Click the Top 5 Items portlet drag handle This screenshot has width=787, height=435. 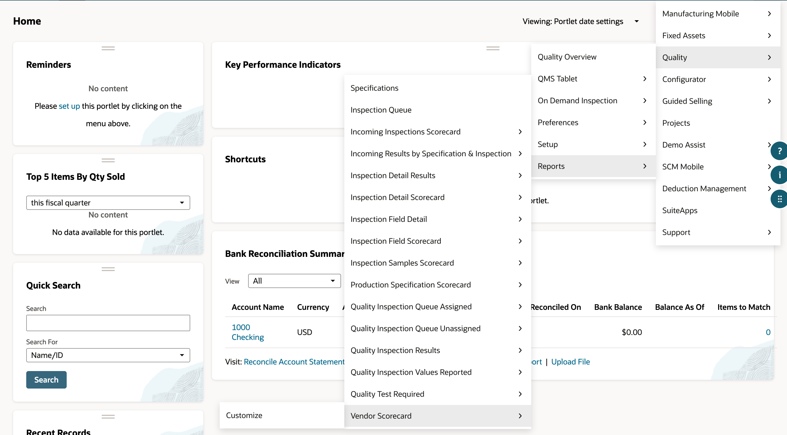point(108,160)
